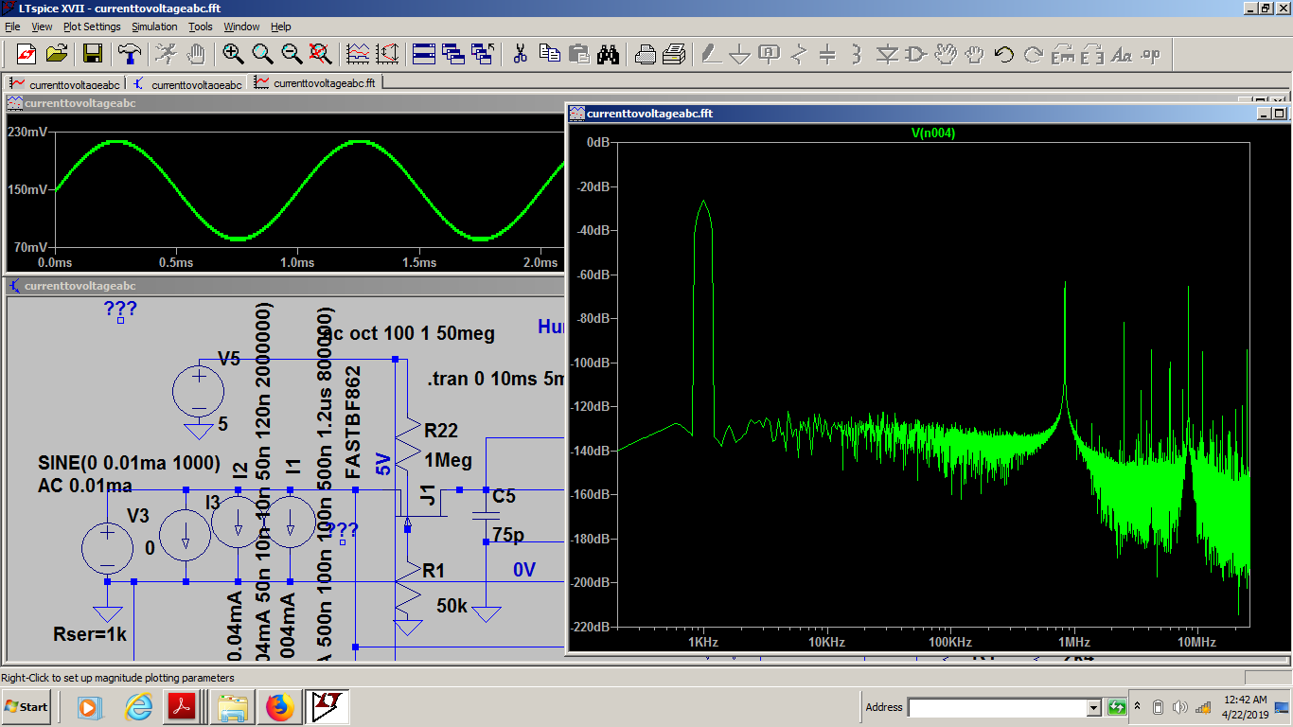The width and height of the screenshot is (1293, 727).
Task: Open the Window menu
Action: 241,27
